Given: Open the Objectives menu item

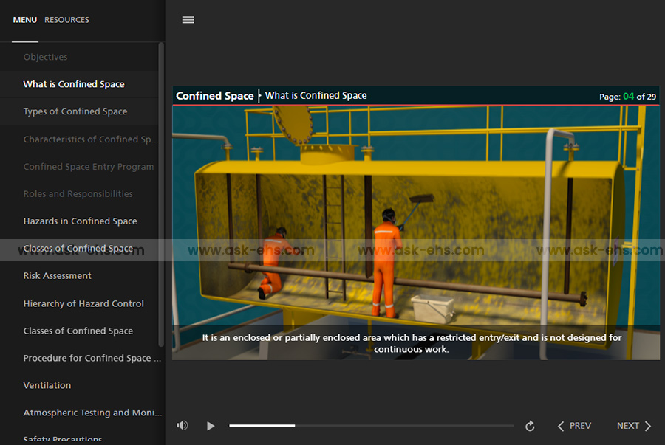Looking at the screenshot, I should (x=45, y=57).
